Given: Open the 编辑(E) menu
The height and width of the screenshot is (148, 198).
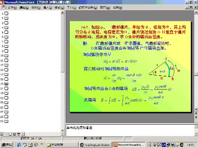Looking at the screenshot, I should pyautogui.click(x=24, y=8).
